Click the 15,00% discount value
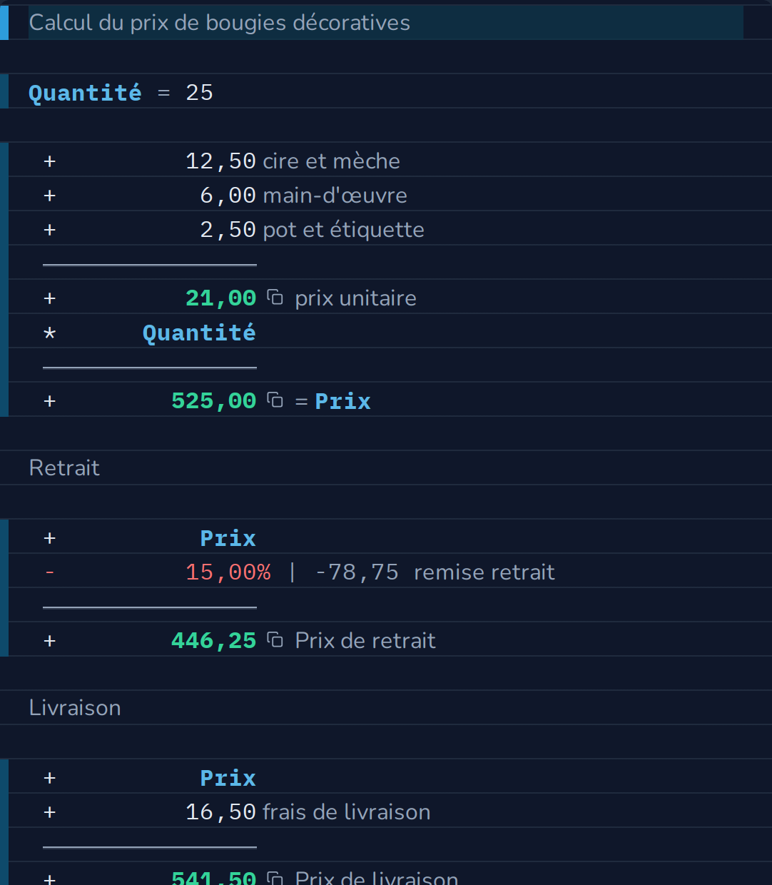This screenshot has height=885, width=772. [228, 572]
